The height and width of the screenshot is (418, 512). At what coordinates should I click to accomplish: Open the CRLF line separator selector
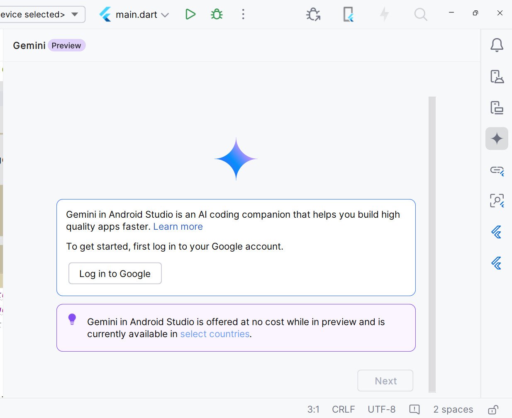343,409
